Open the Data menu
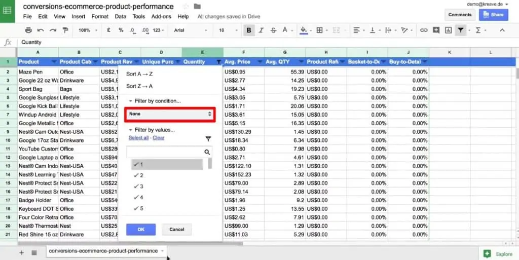Viewport: 519px width, 260px height. click(x=121, y=17)
